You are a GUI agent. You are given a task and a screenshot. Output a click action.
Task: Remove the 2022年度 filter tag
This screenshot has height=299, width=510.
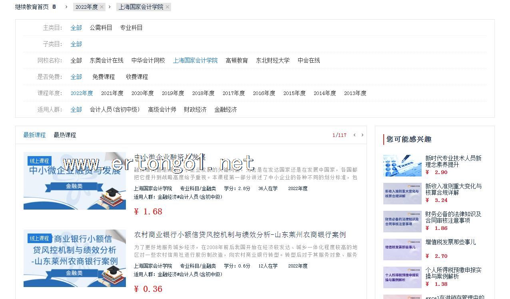tap(102, 7)
